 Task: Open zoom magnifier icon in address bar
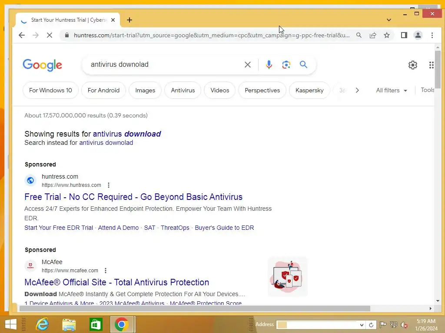[x=359, y=35]
